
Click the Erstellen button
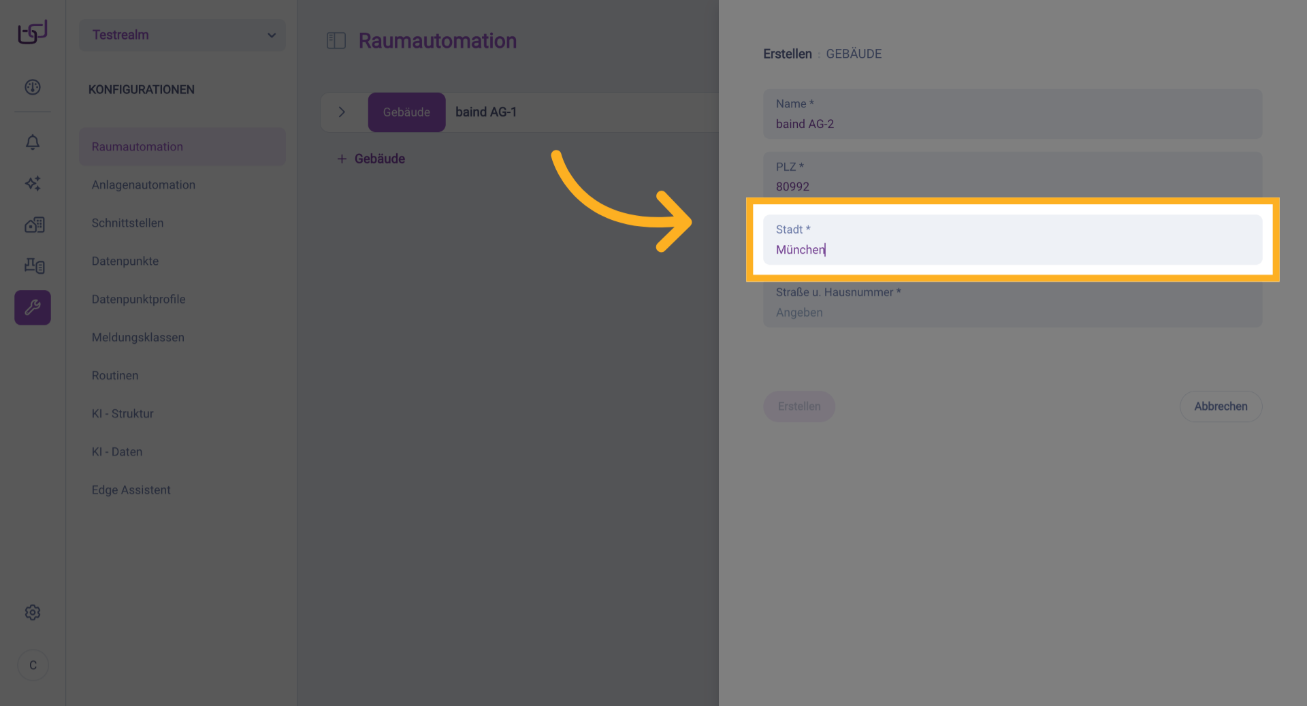pyautogui.click(x=799, y=406)
